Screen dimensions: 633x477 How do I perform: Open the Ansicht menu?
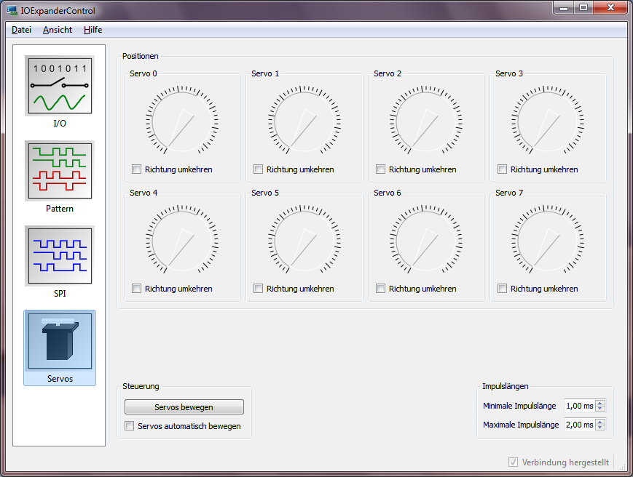[x=58, y=30]
